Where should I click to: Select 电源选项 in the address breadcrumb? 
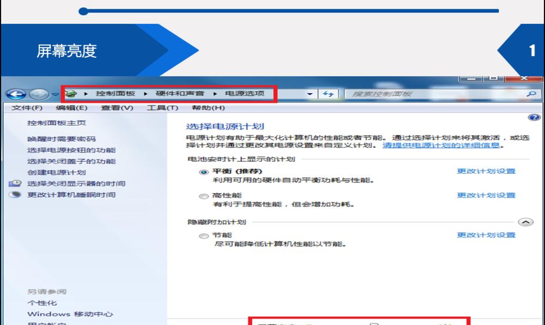245,94
